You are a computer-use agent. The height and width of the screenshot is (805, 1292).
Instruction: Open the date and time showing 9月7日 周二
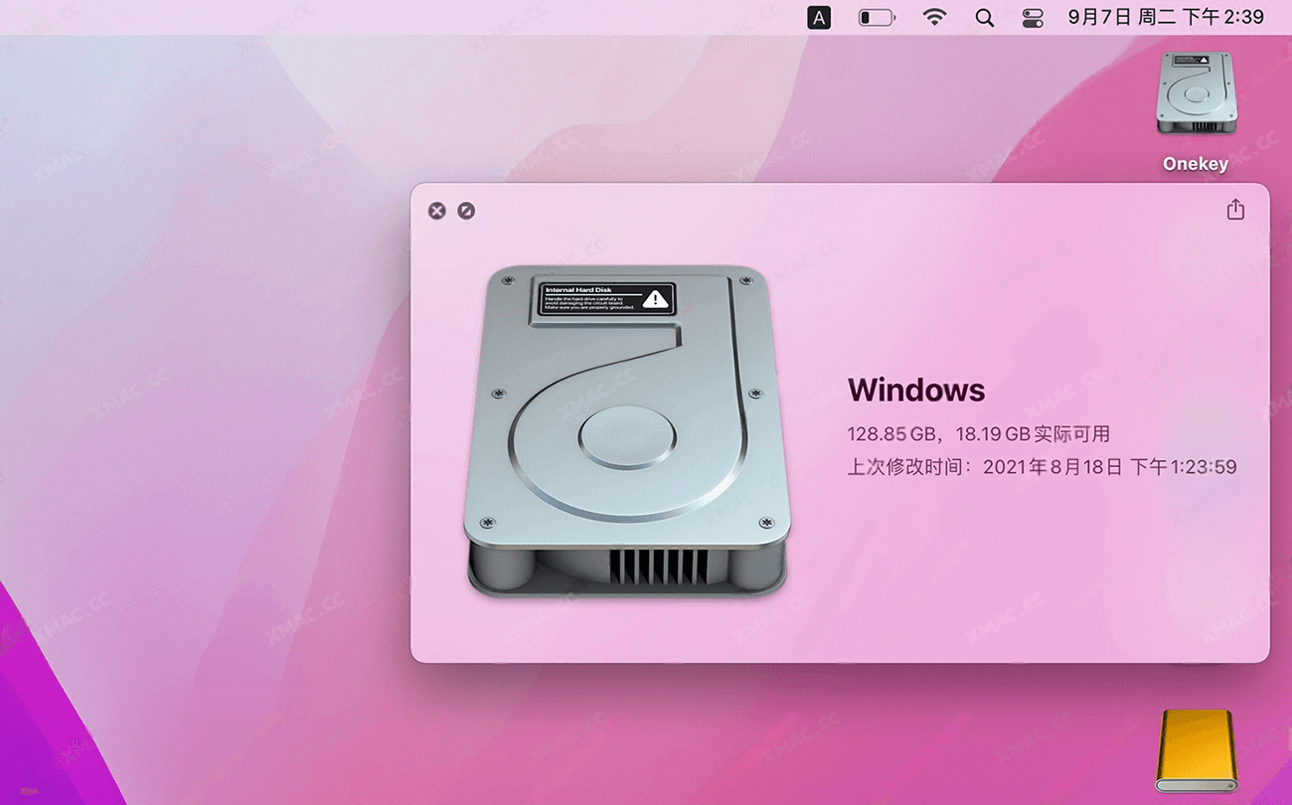(x=1165, y=17)
